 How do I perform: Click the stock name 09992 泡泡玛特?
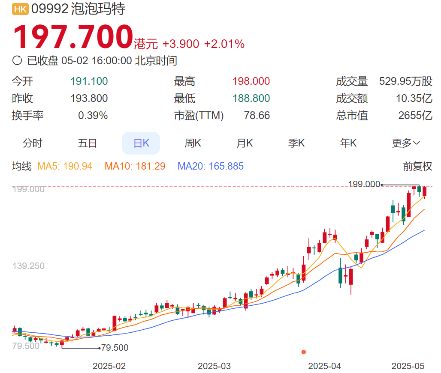click(78, 9)
